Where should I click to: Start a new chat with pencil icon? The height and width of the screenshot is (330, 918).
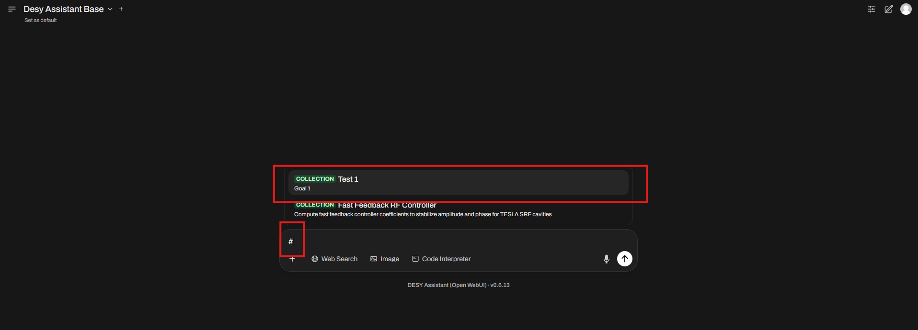[889, 9]
